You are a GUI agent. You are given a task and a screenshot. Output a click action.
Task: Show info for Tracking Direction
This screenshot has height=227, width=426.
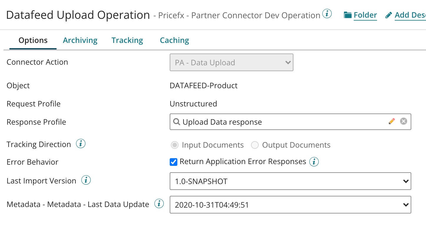81,144
